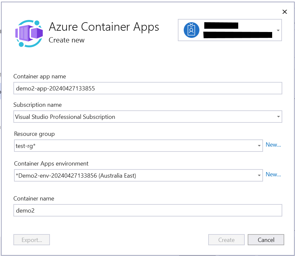Viewport: 295px width, 256px height.
Task: Focus the Container app name input field
Action: coord(148,88)
